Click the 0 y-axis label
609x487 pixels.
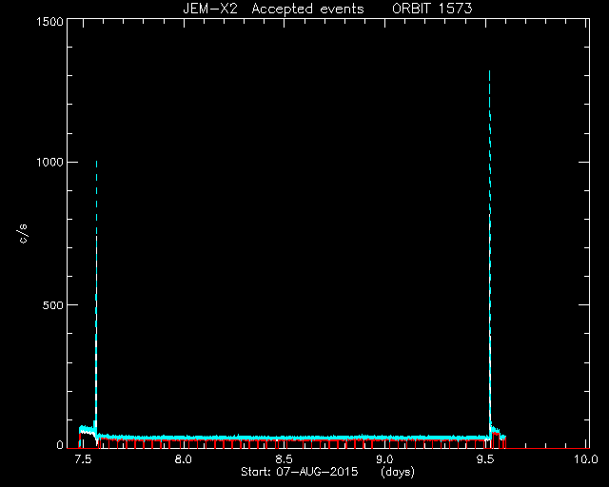tap(60, 444)
